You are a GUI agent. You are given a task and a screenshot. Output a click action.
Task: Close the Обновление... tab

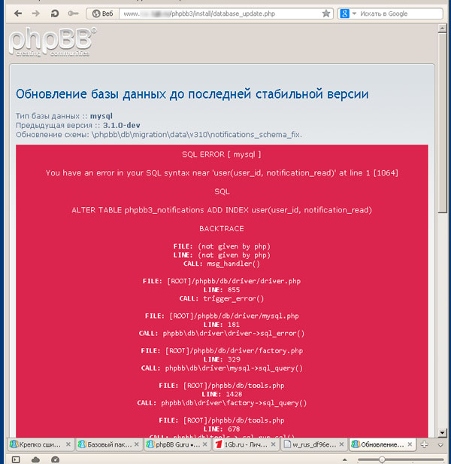[410, 444]
